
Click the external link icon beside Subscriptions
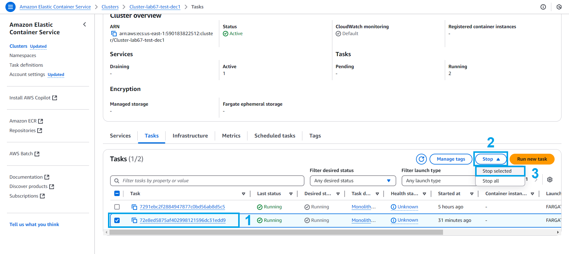[42, 196]
